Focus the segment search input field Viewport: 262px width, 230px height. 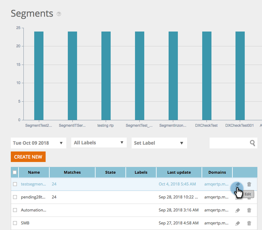230,143
